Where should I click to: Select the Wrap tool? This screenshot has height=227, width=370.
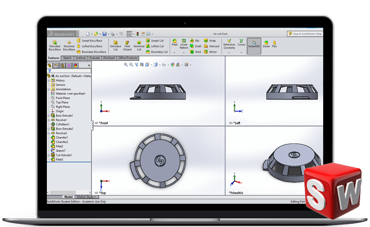210,41
